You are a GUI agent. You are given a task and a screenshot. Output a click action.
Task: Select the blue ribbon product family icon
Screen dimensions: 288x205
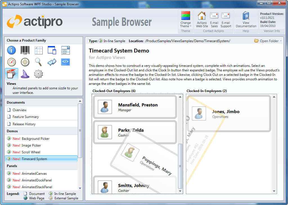(x=52, y=62)
